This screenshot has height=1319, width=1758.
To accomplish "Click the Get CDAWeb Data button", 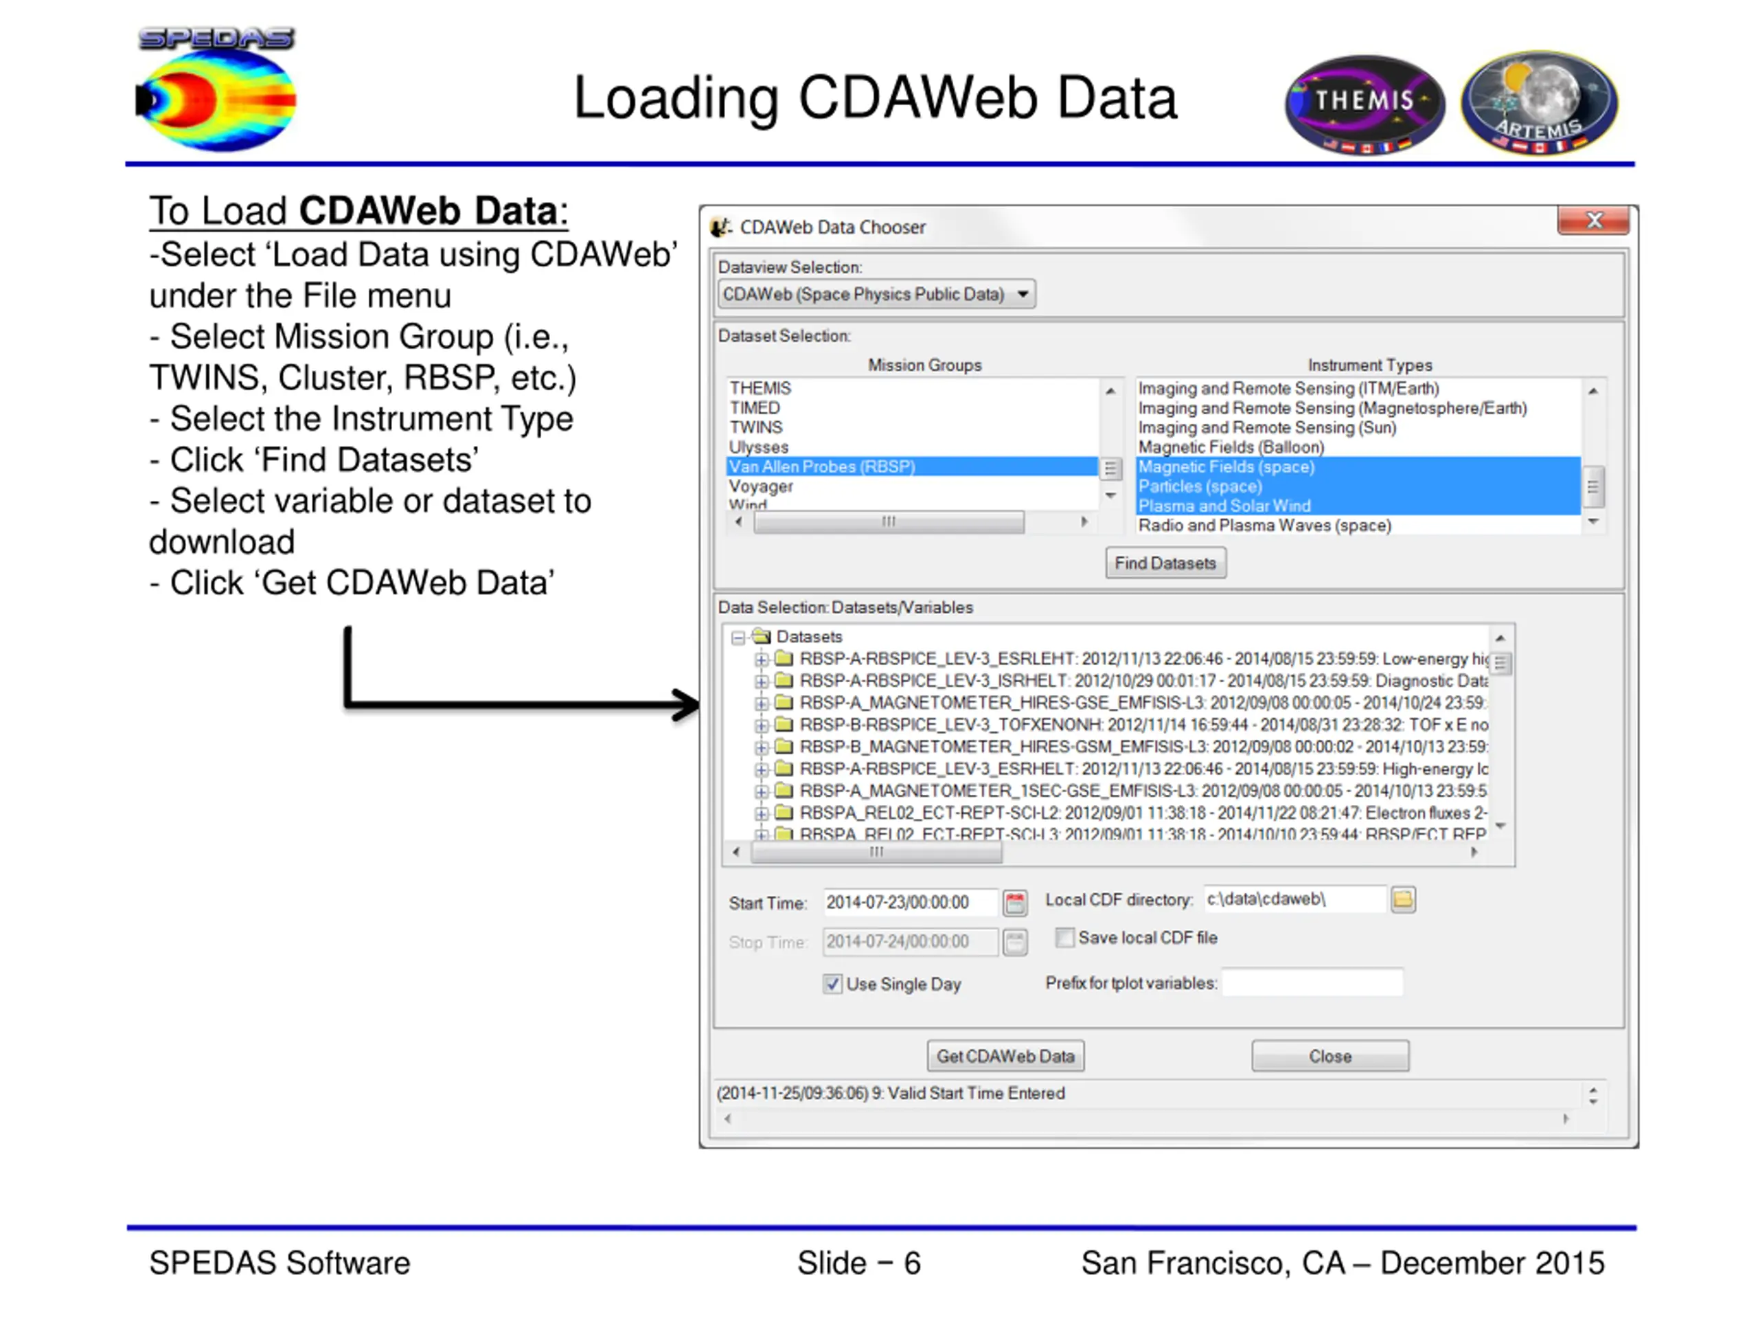I will click(x=1005, y=1056).
